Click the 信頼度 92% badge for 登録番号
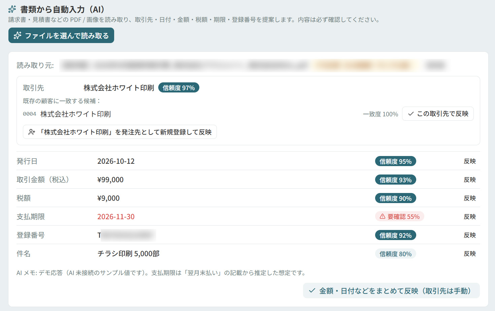 point(395,235)
